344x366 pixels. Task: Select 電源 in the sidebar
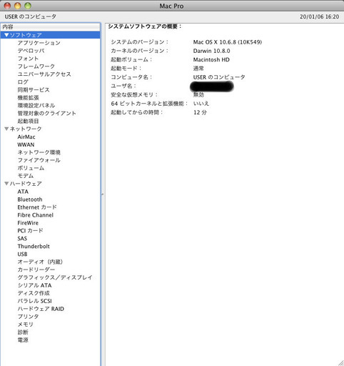[x=23, y=340]
